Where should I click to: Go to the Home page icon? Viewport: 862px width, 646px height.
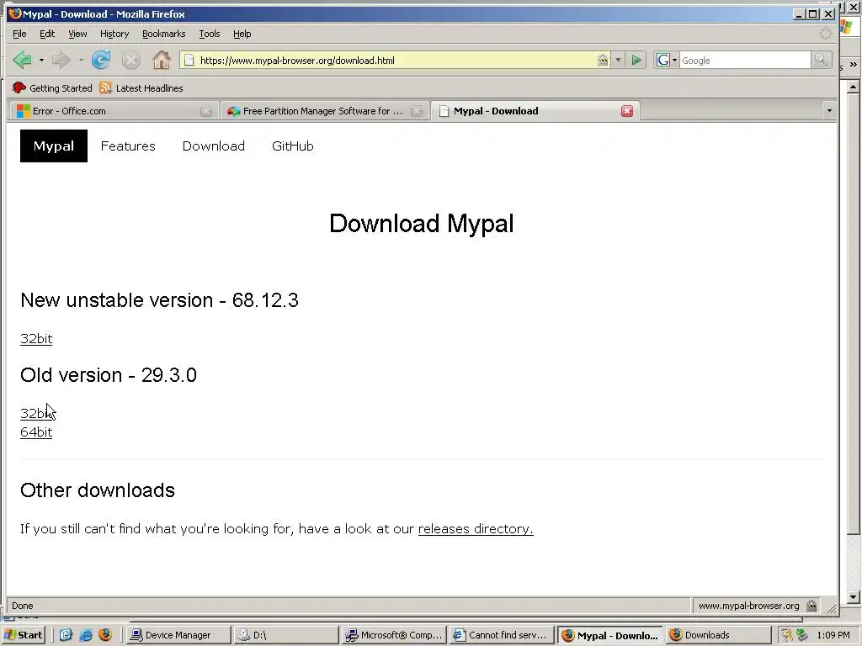[161, 60]
